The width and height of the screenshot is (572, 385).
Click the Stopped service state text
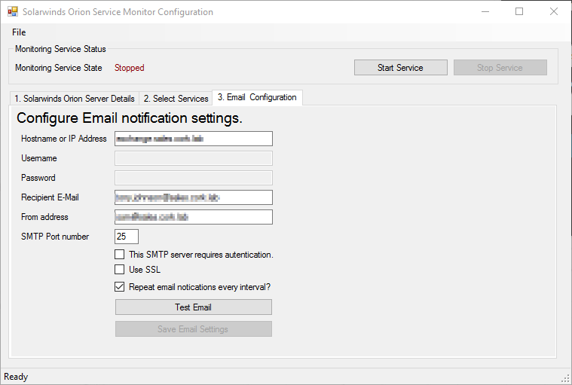point(129,68)
